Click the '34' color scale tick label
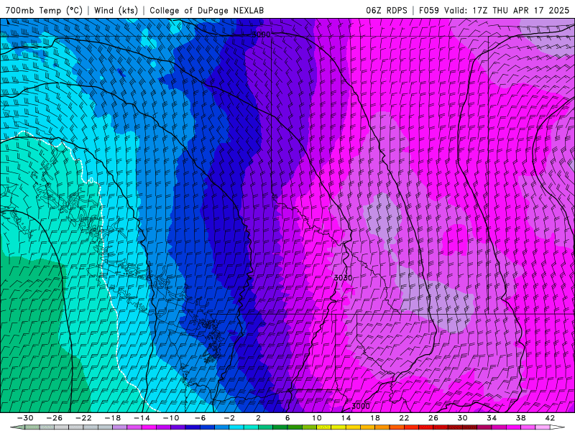 click(492, 418)
